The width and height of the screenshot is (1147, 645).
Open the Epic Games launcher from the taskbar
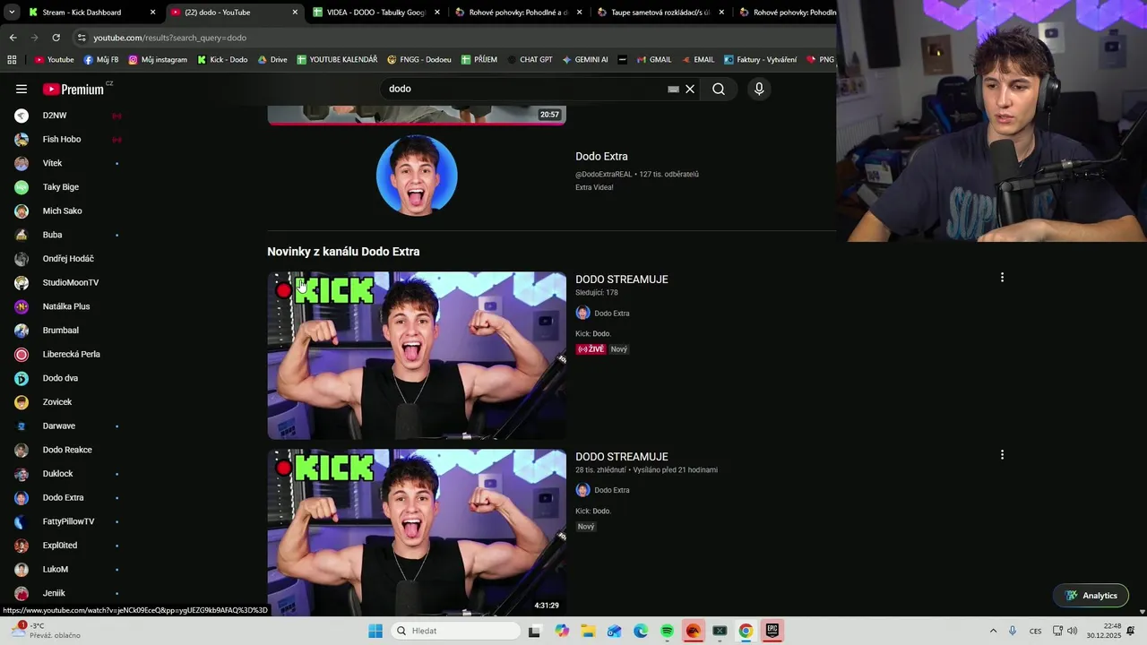coord(772,631)
